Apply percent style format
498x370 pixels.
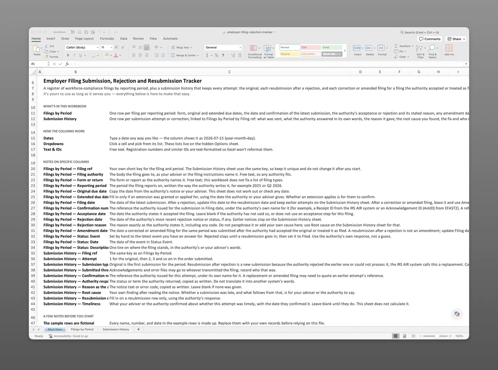(x=217, y=55)
